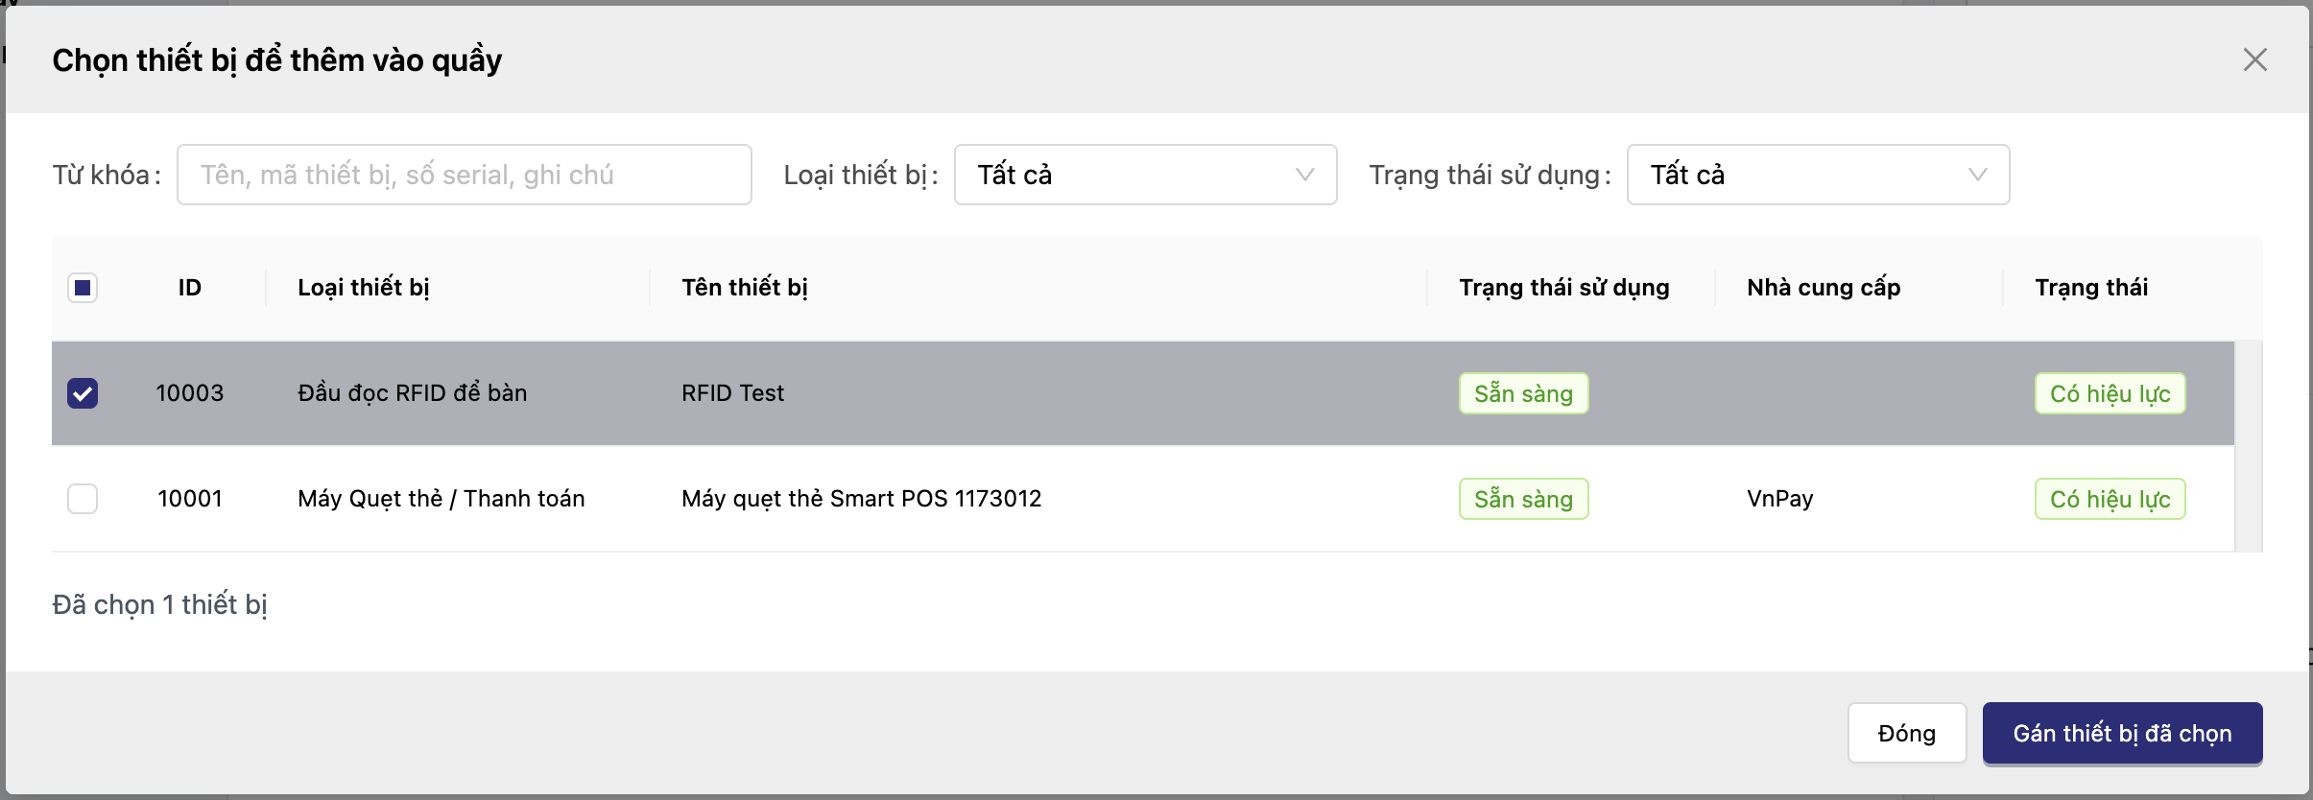Click the Loại thiết bị dropdown chevron arrow

click(1304, 175)
